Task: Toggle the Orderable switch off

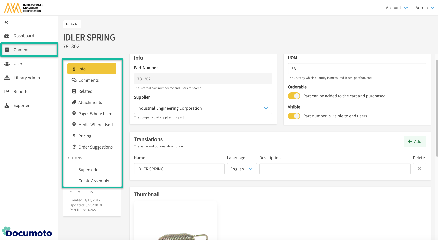Action: click(x=294, y=96)
